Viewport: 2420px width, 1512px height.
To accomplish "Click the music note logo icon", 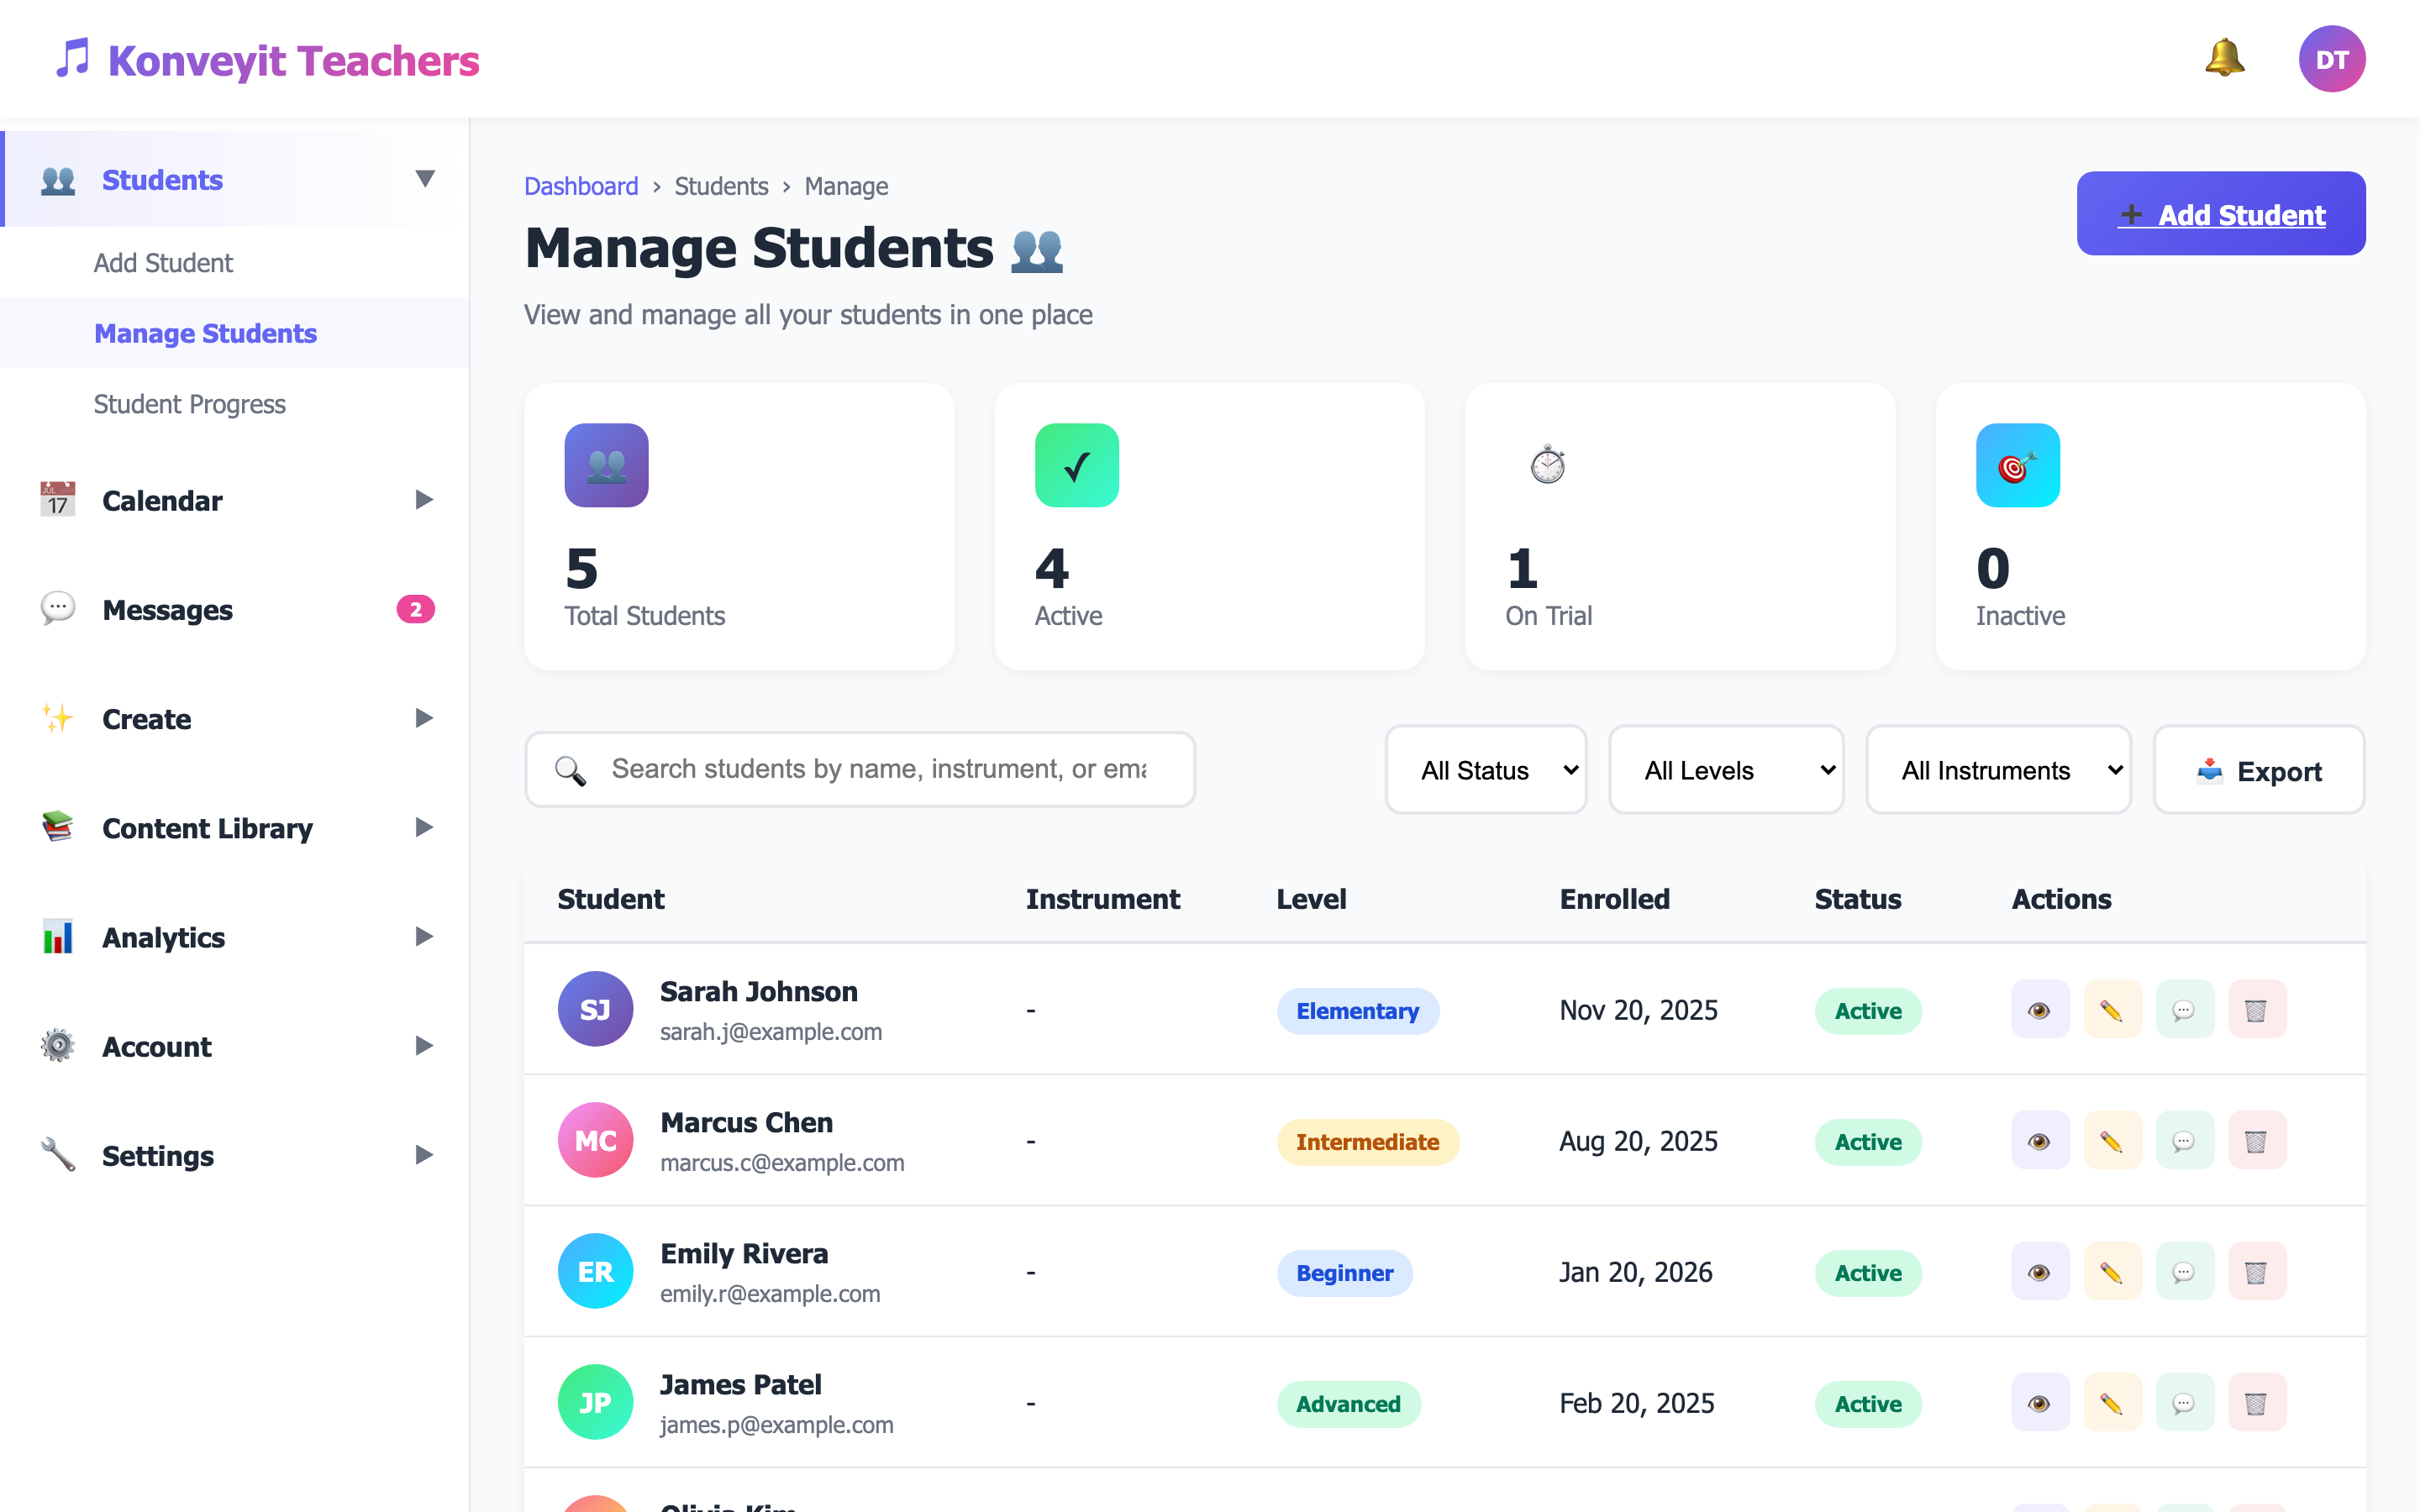I will 72,59.
